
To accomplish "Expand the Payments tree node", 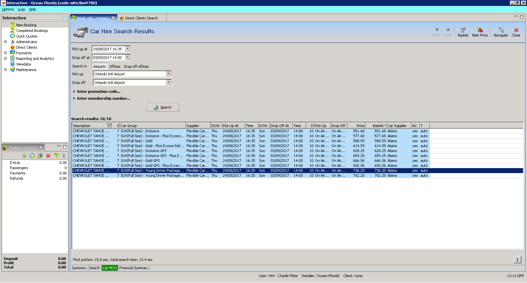I will coord(5,53).
